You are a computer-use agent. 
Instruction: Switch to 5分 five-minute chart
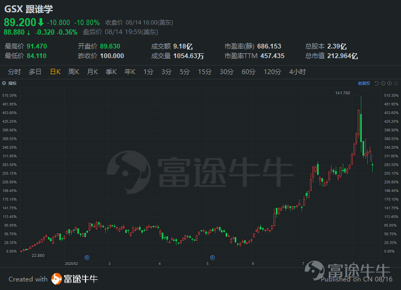(184, 72)
